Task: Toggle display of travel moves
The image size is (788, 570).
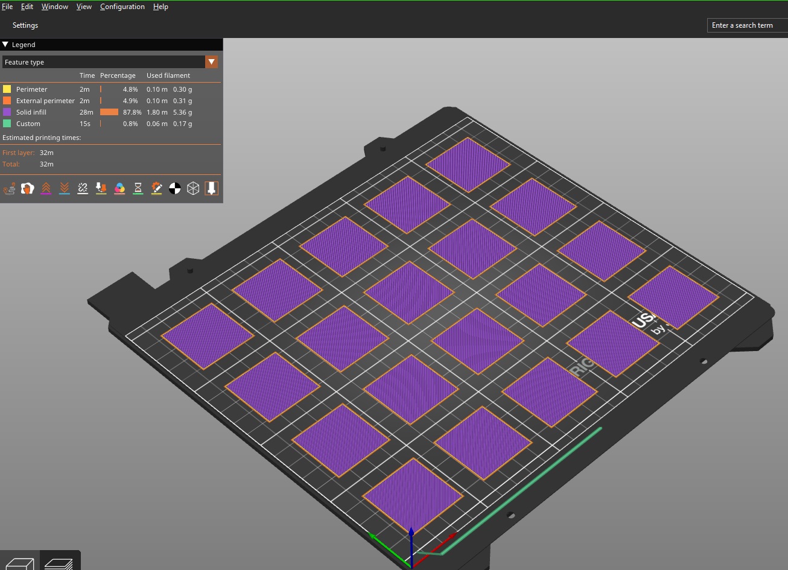Action: [9, 188]
